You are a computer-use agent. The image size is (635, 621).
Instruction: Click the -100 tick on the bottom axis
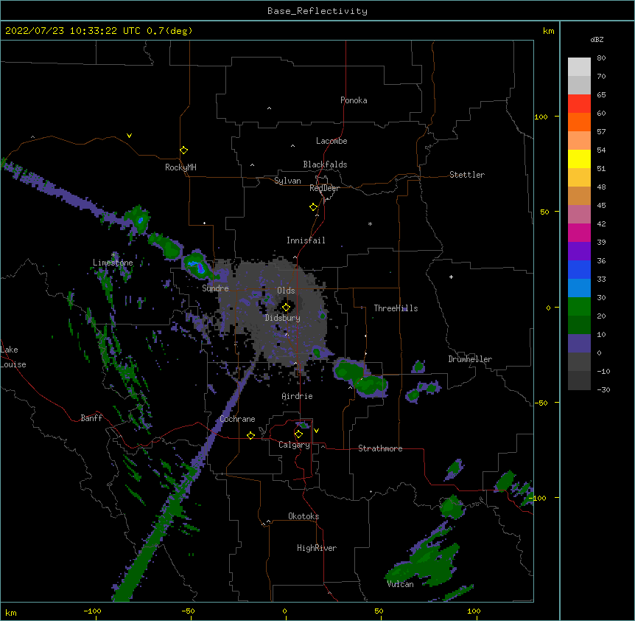(92, 611)
